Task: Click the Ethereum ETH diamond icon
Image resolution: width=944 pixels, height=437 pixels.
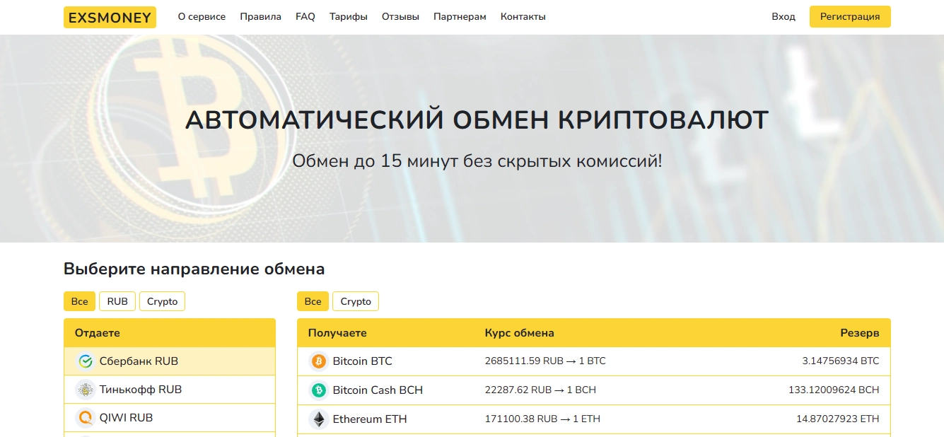Action: 319,419
